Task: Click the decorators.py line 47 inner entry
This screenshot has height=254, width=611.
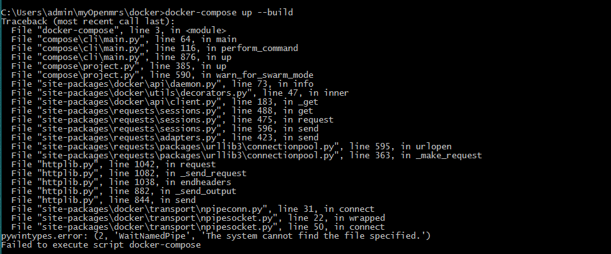Action: (180, 93)
